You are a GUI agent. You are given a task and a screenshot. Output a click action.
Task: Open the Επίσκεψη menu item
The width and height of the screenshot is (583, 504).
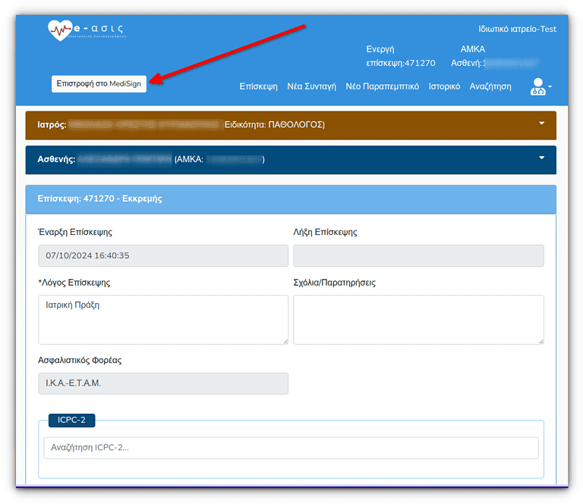click(258, 86)
